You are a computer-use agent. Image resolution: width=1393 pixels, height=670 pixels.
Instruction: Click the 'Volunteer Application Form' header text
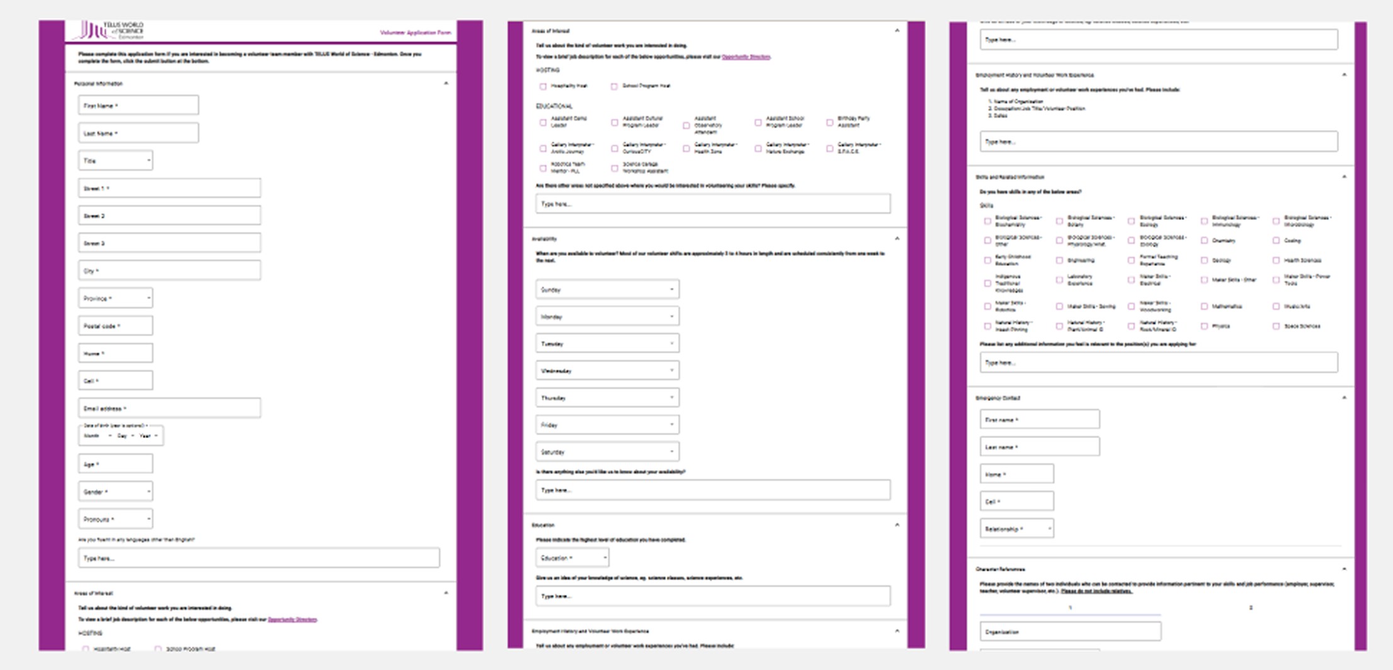click(x=416, y=33)
